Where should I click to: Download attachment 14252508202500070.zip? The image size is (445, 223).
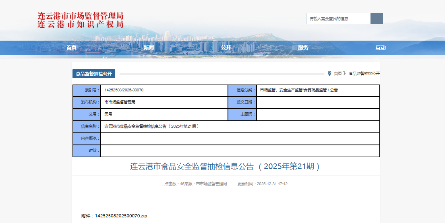(121, 216)
